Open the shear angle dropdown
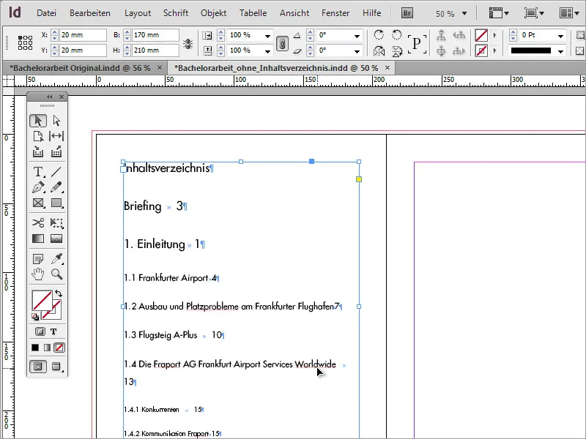Viewport: 586px width, 439px height. (x=357, y=51)
